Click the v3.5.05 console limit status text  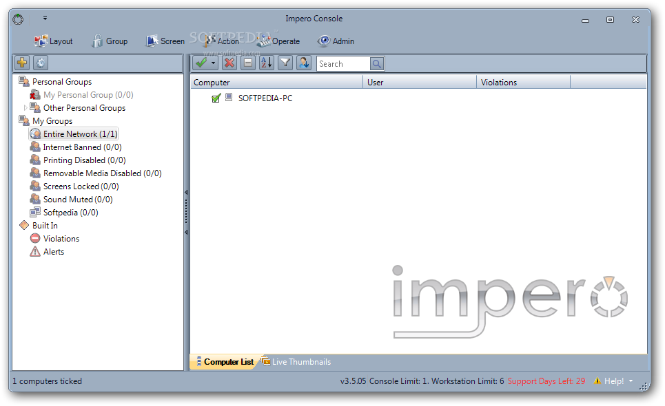pyautogui.click(x=422, y=381)
